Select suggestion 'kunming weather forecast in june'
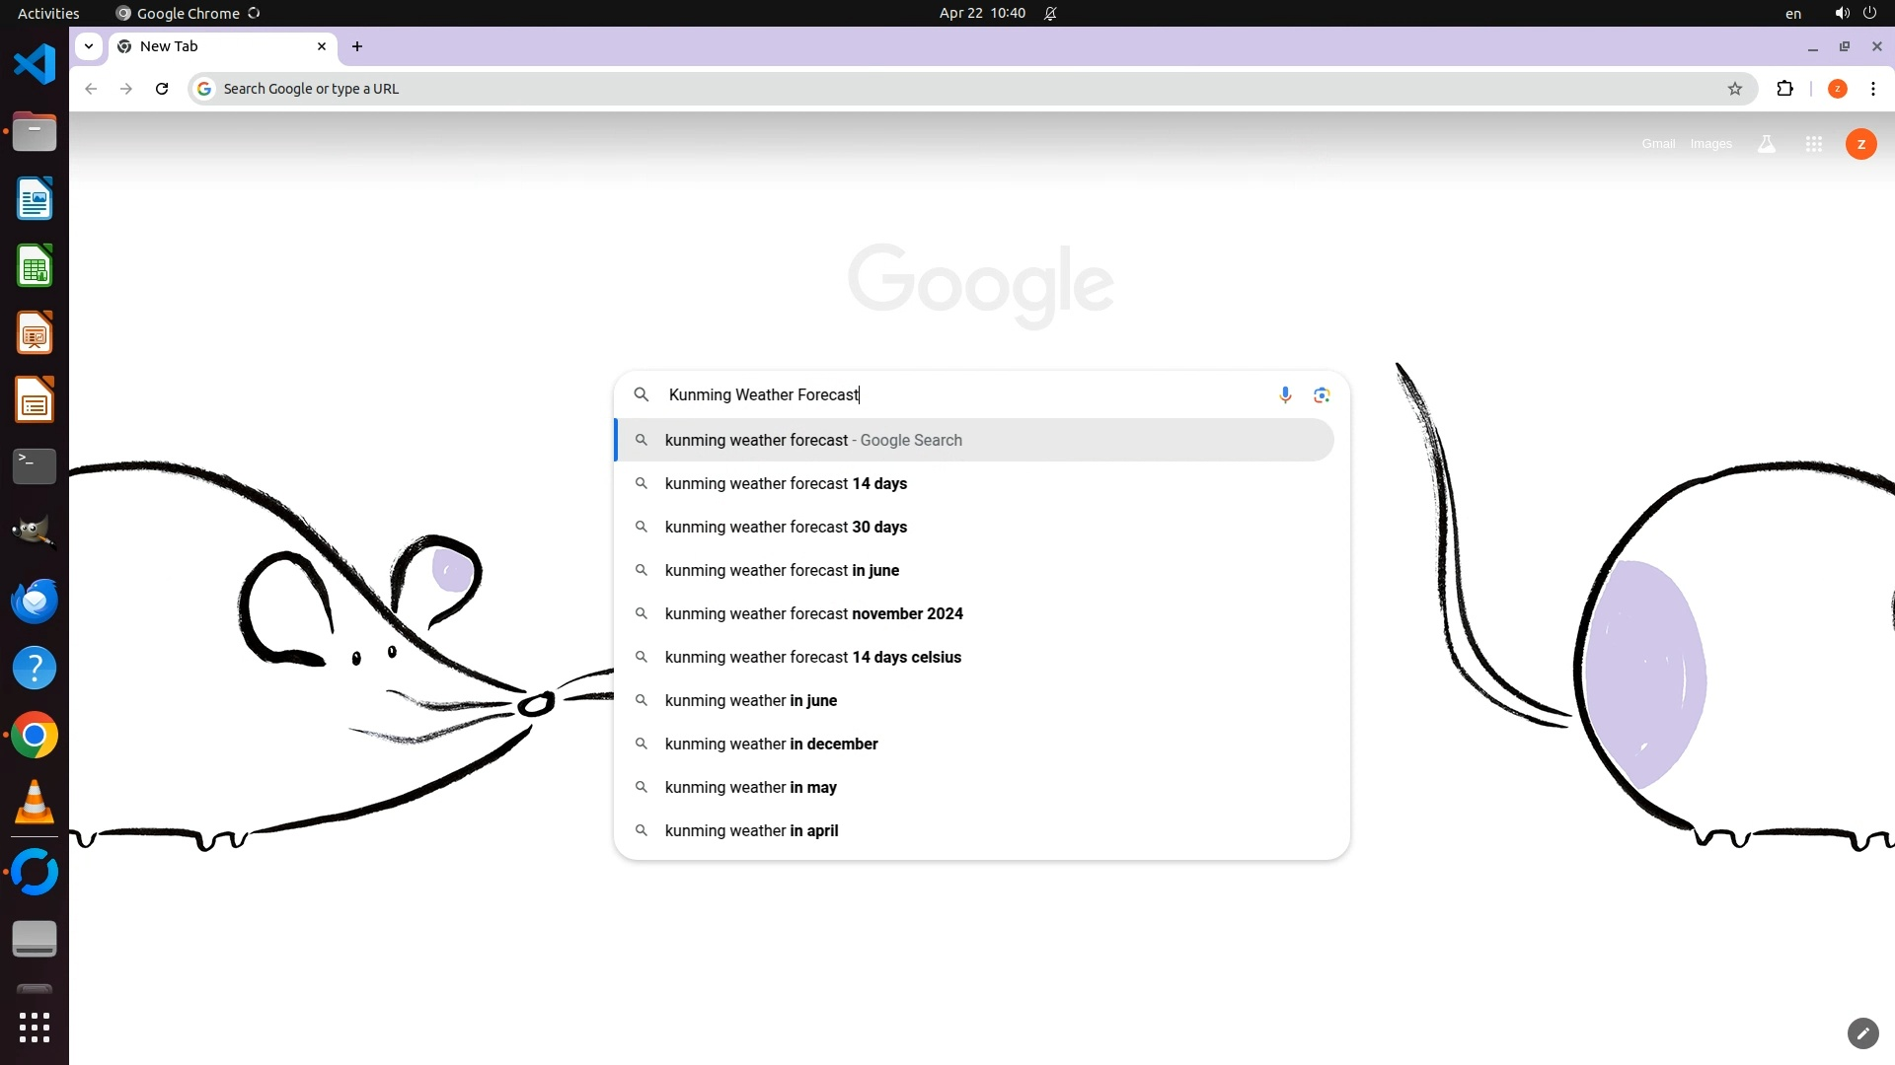1895x1065 pixels. click(x=782, y=570)
